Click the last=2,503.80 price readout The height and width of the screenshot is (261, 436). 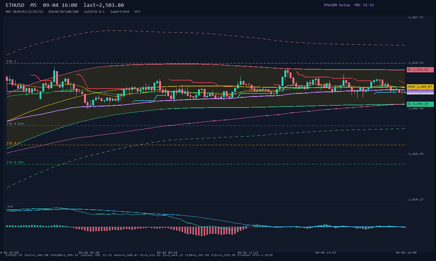coord(104,5)
